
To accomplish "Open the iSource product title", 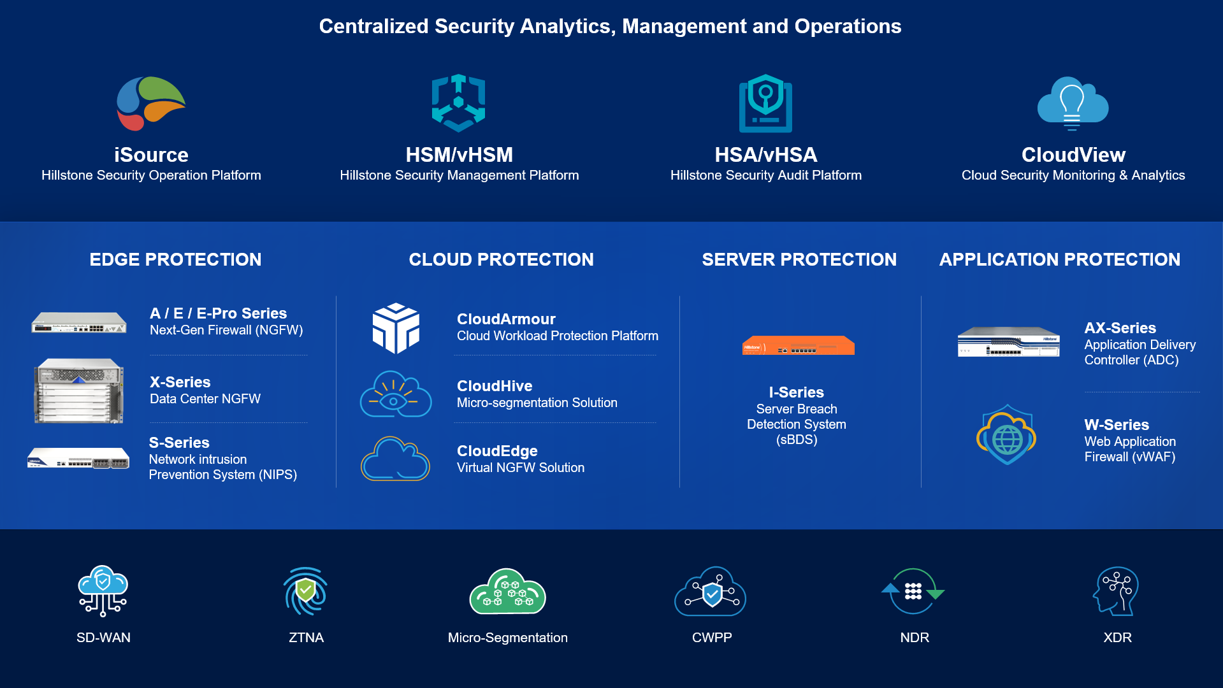I will coord(151,155).
